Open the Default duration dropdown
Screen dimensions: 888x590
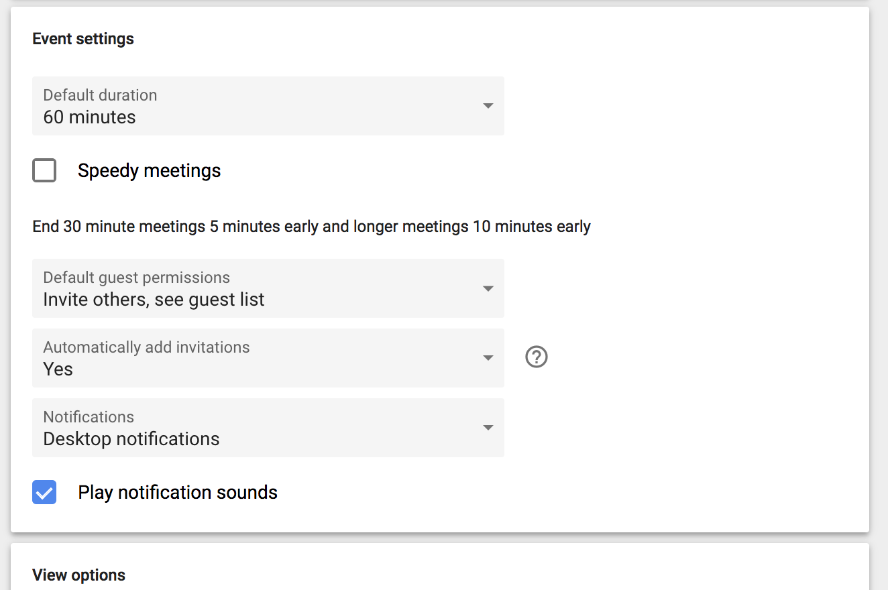coord(268,106)
